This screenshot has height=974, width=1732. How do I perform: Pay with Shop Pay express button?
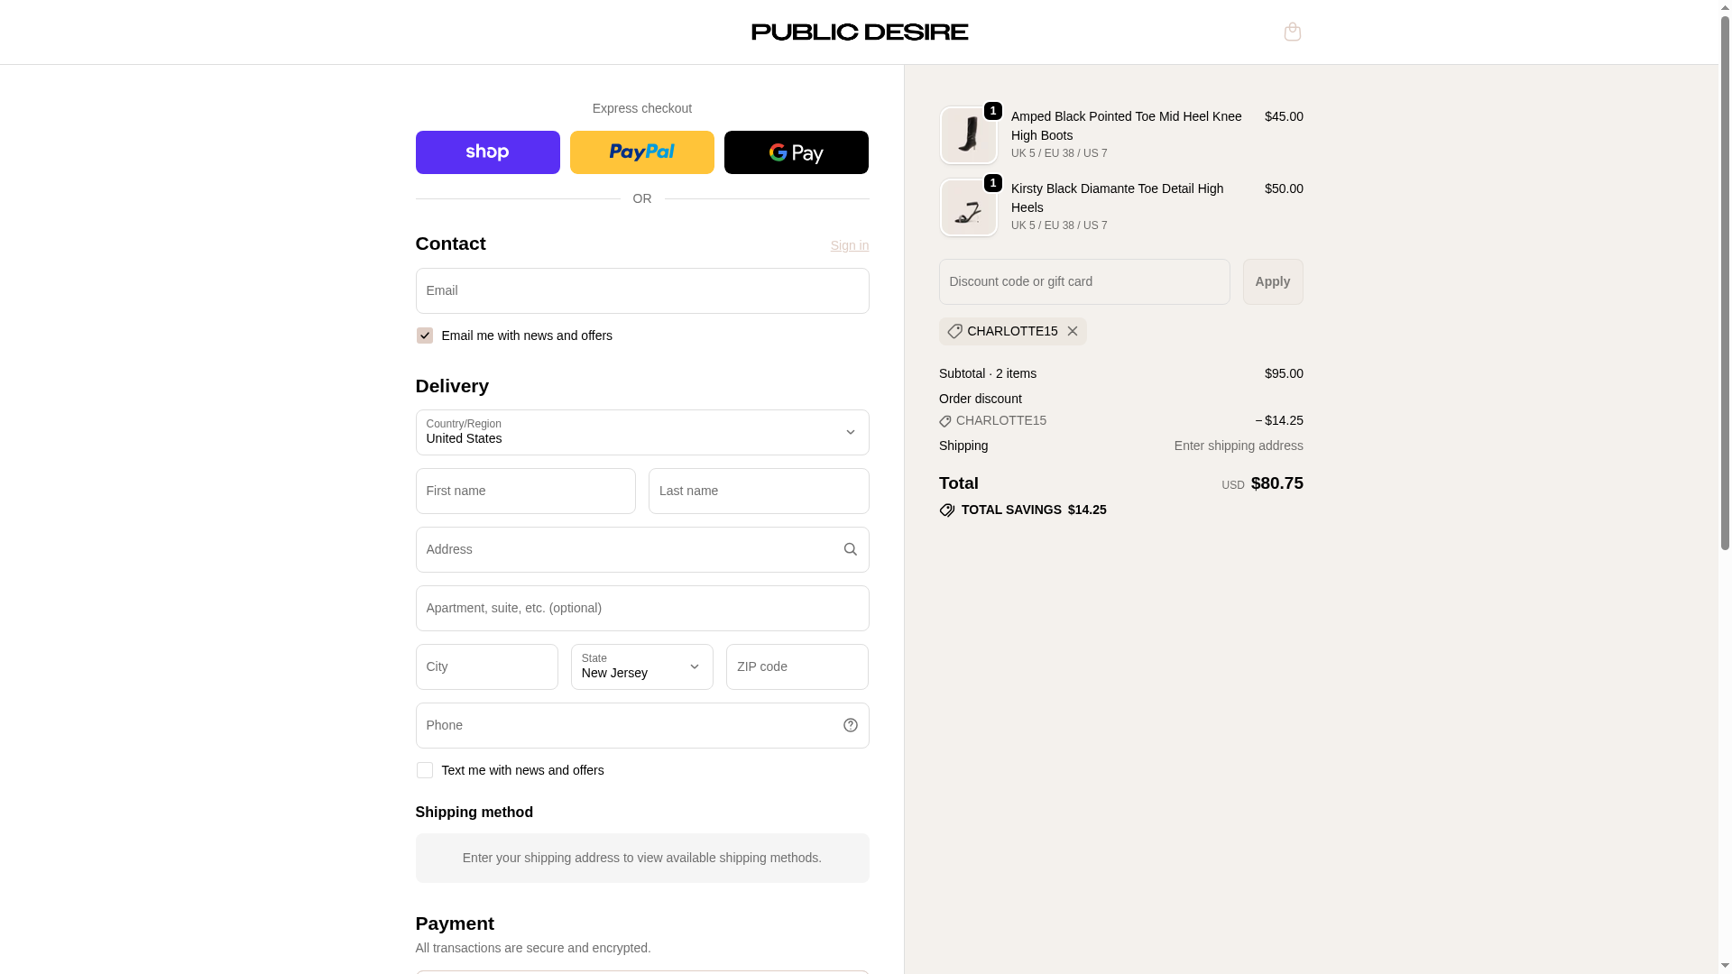(487, 152)
